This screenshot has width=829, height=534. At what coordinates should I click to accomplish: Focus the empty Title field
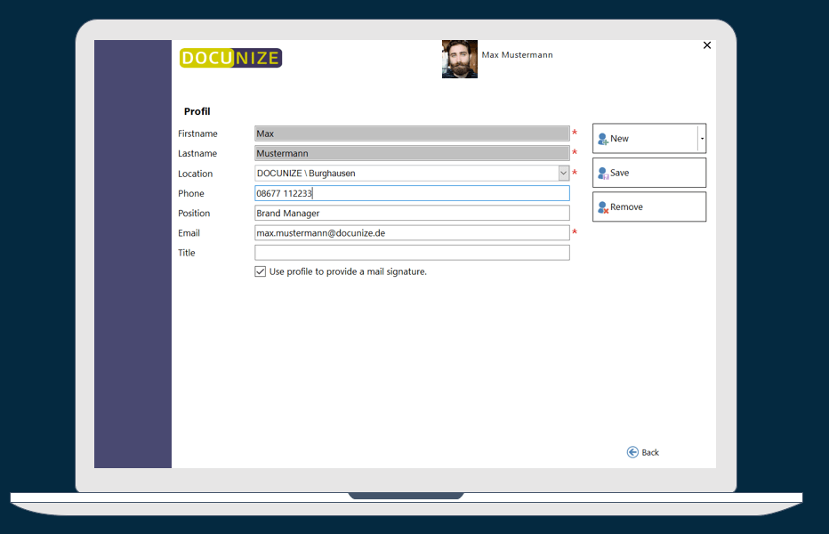pos(411,253)
